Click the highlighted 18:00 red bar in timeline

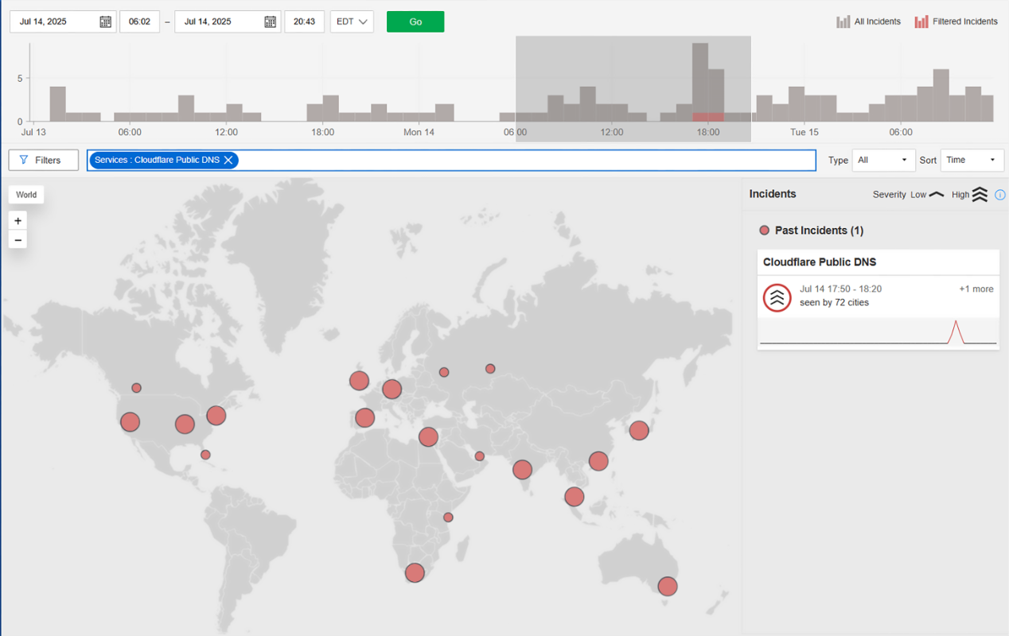tap(707, 117)
